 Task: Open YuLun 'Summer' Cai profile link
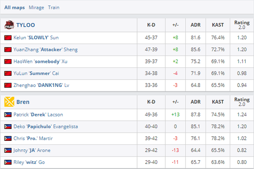36,73
